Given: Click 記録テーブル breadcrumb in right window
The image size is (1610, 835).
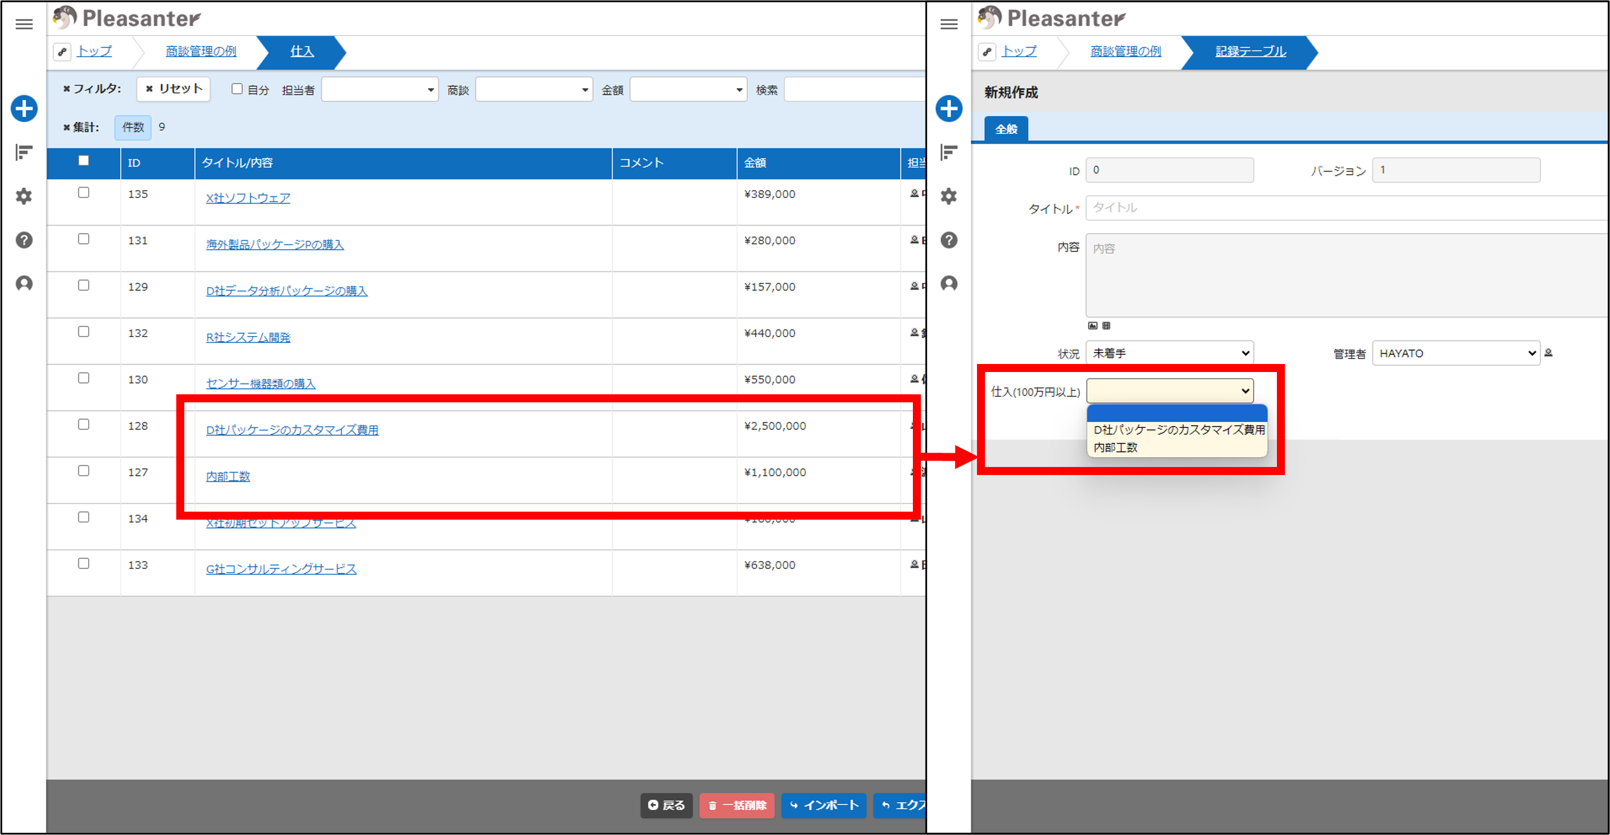Looking at the screenshot, I should [x=1251, y=52].
